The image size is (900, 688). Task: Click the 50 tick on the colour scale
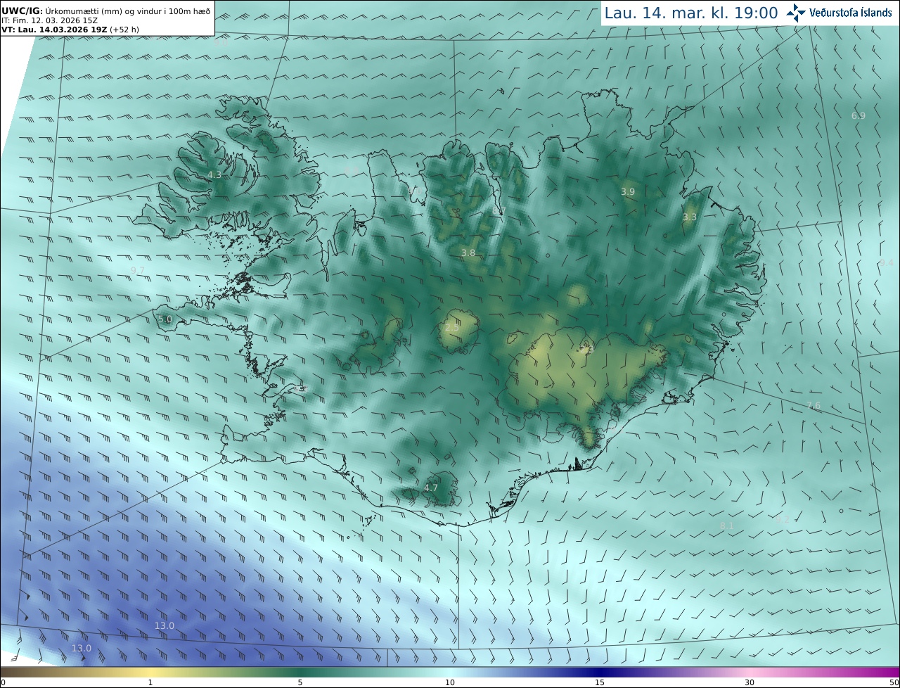tap(894, 682)
